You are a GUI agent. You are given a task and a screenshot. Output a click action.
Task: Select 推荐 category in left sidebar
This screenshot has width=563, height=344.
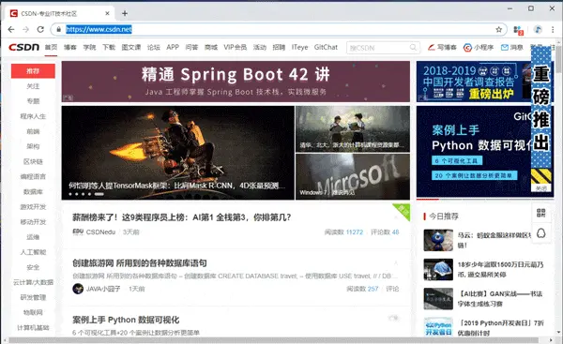click(33, 71)
